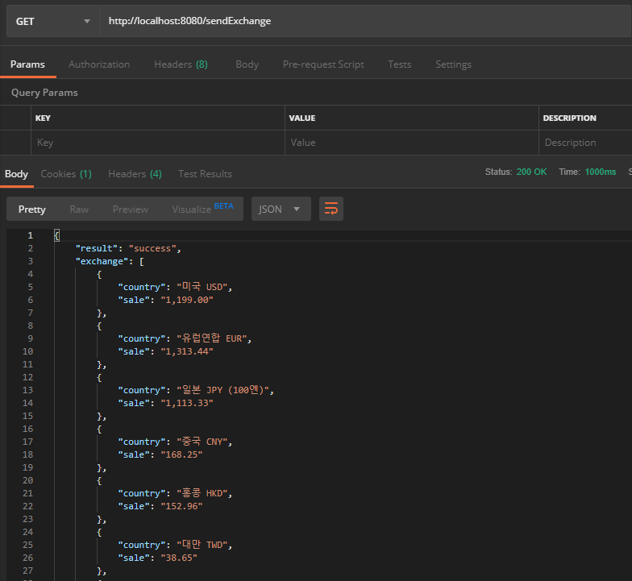Click the KEY column header
Image resolution: width=632 pixels, height=581 pixels.
tap(43, 118)
